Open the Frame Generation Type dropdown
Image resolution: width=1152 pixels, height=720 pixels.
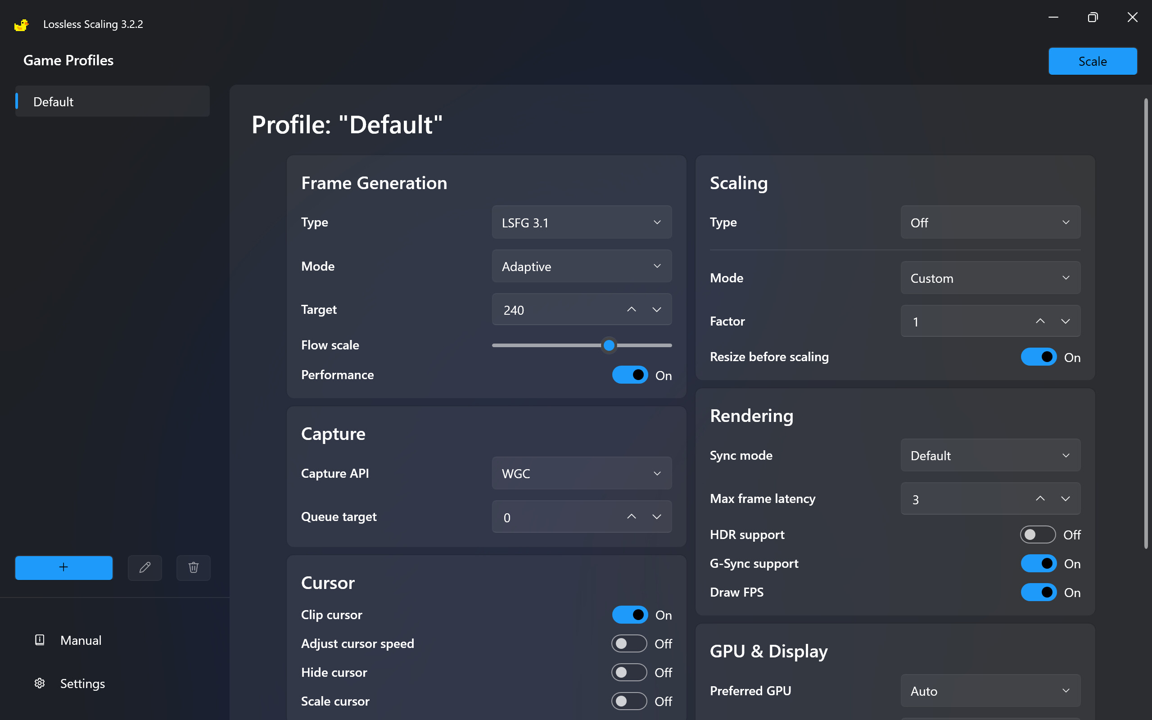(x=581, y=222)
